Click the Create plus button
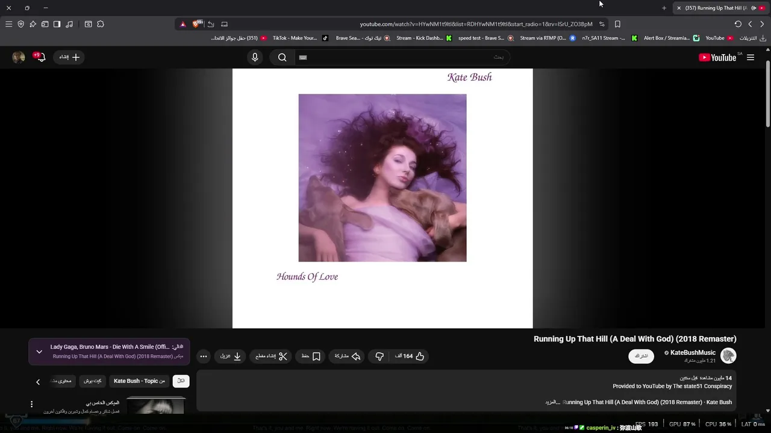Viewport: 771px width, 433px height. (69, 57)
